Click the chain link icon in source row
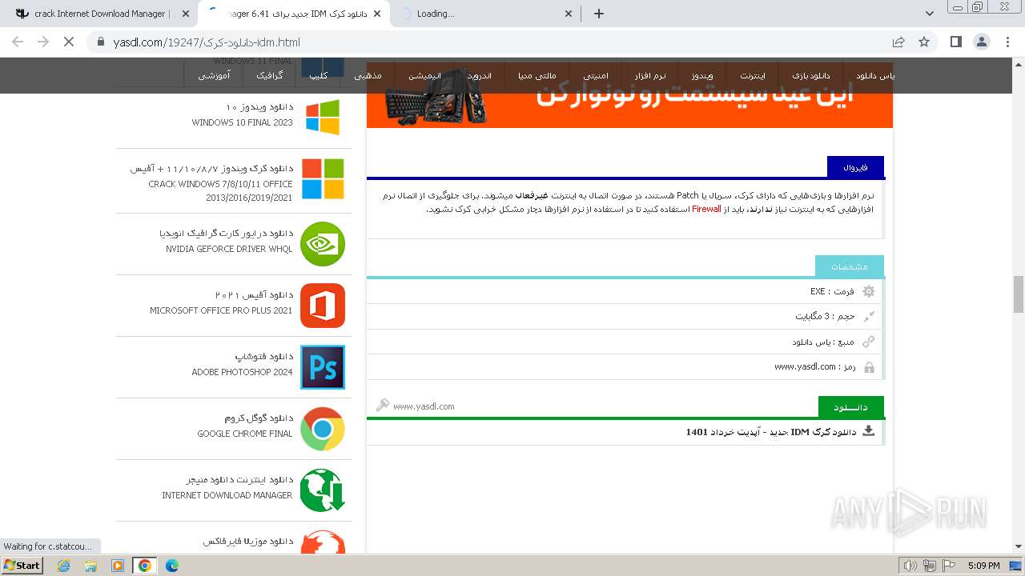The width and height of the screenshot is (1025, 576). pos(869,342)
